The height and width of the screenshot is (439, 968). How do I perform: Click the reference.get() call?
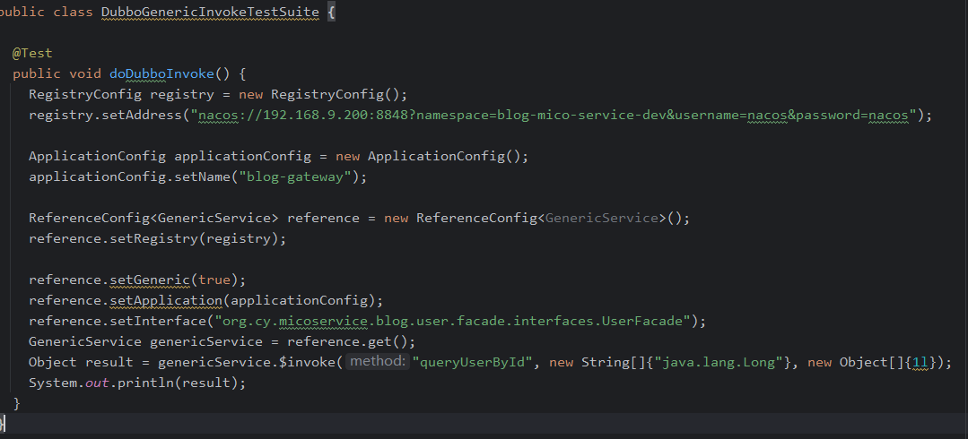point(352,341)
